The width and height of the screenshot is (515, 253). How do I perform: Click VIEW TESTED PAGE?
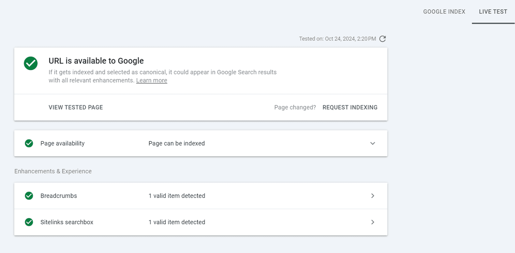[76, 107]
